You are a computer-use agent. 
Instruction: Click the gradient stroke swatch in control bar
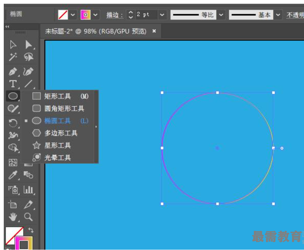(85, 15)
